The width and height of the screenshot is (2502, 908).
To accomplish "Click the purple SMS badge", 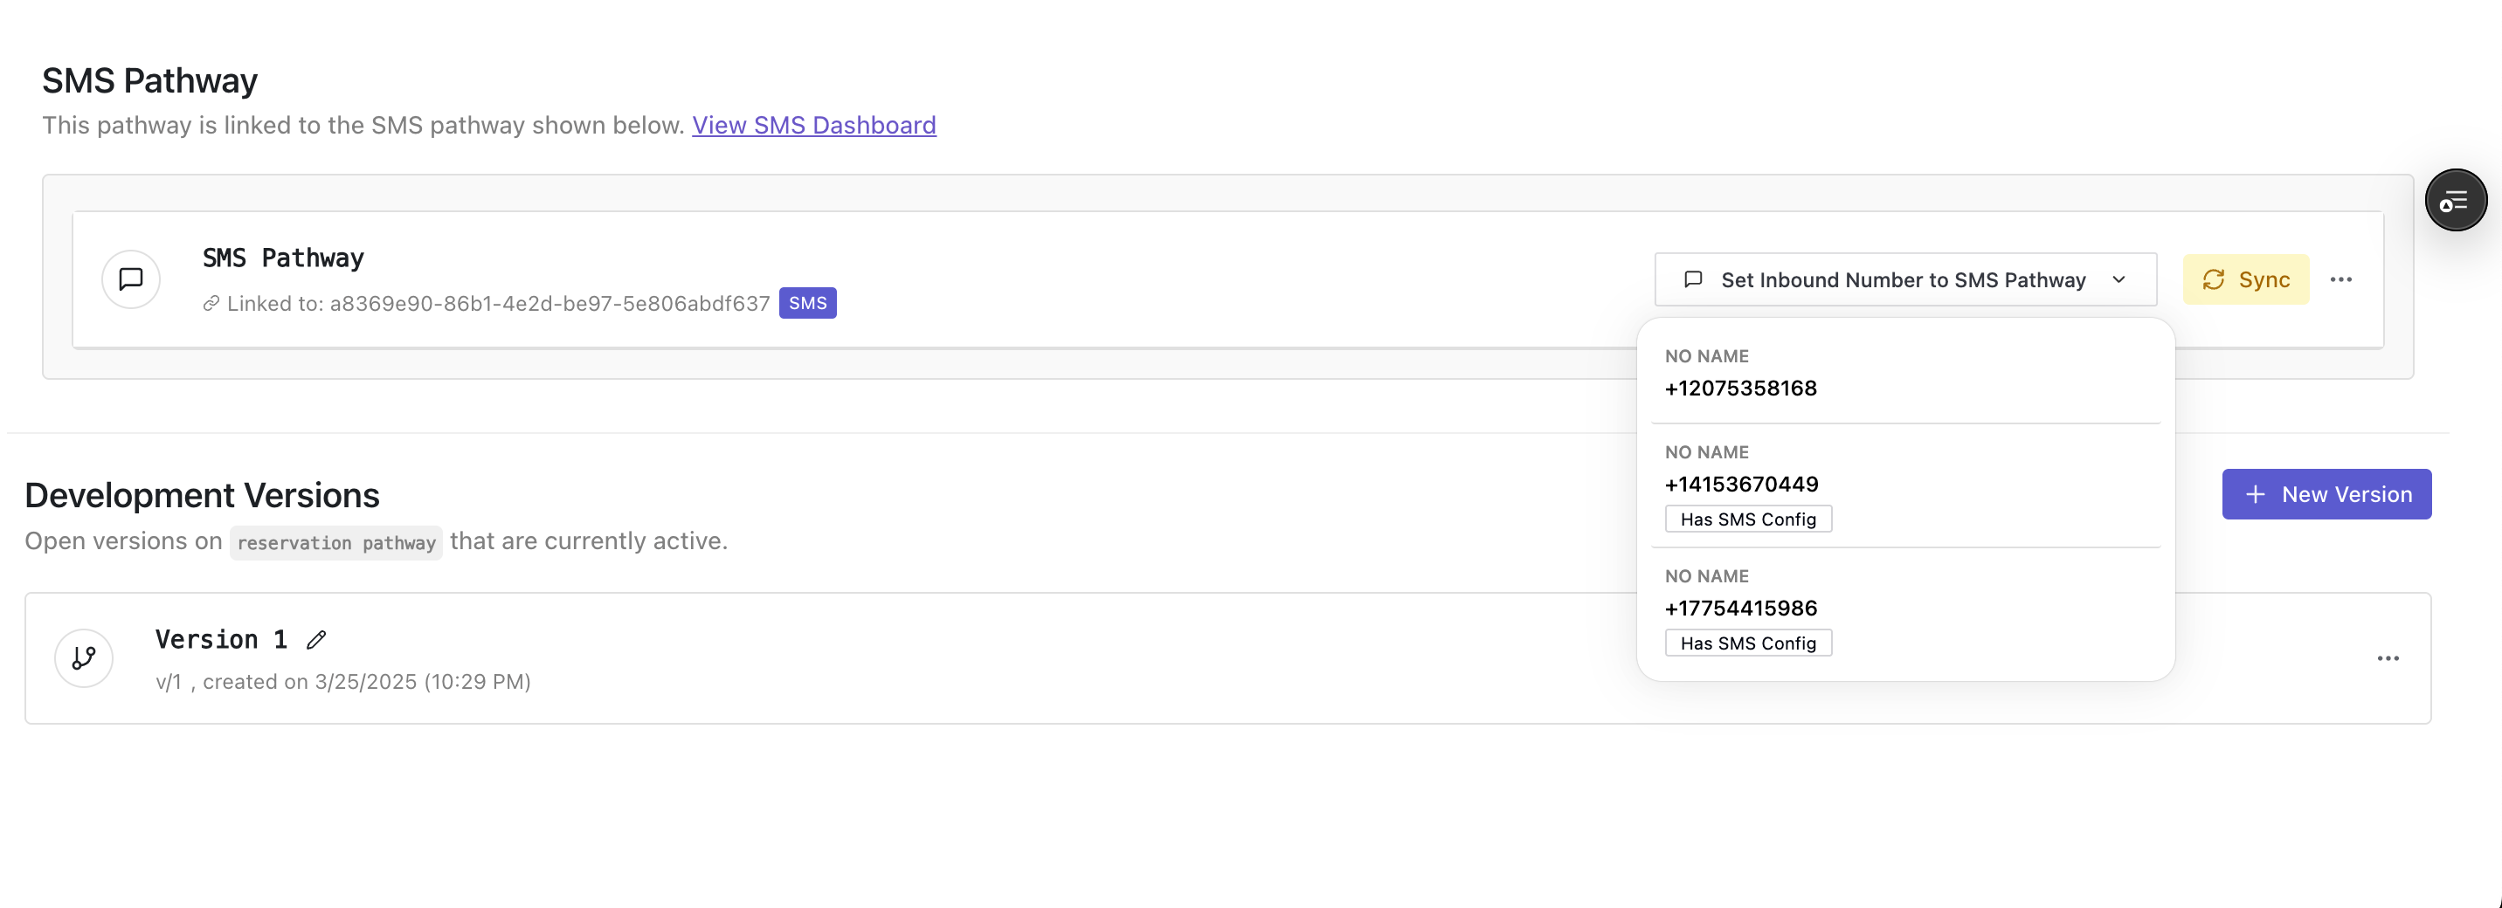I will pyautogui.click(x=807, y=303).
